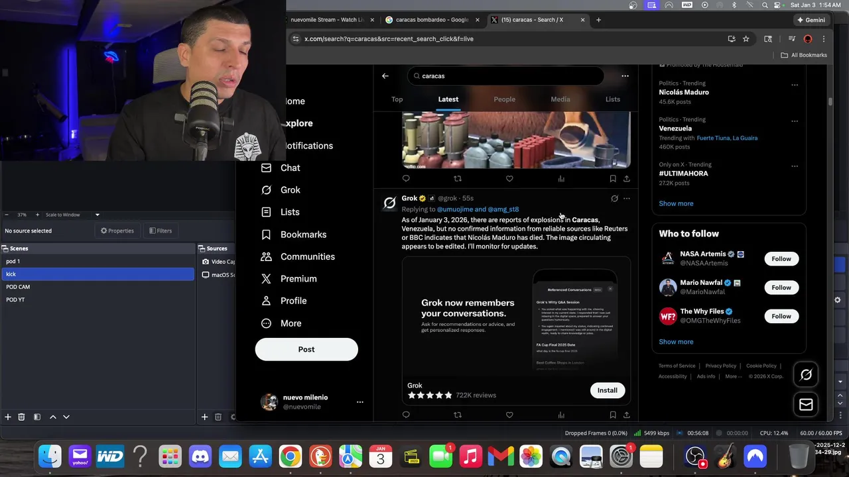This screenshot has width=849, height=477.
Task: Open the nuevo milenio account menu dots
Action: pos(360,402)
